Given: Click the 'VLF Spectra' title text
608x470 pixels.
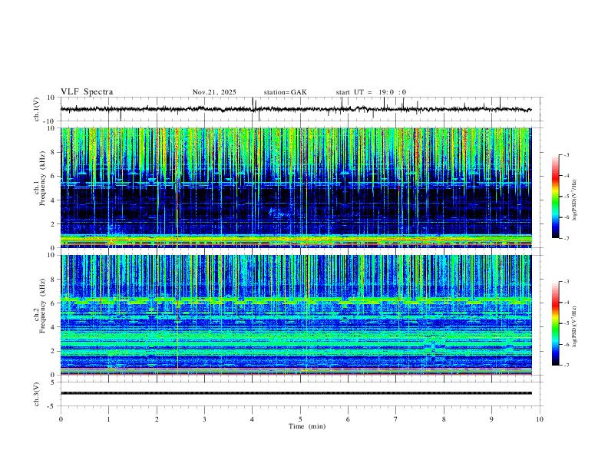Looking at the screenshot, I should 87,92.
